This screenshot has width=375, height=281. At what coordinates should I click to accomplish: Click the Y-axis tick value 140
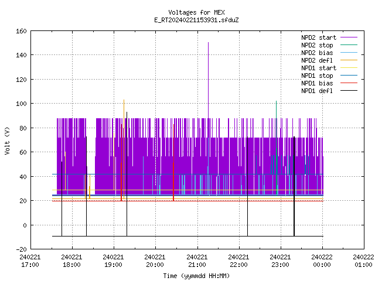click(21, 55)
